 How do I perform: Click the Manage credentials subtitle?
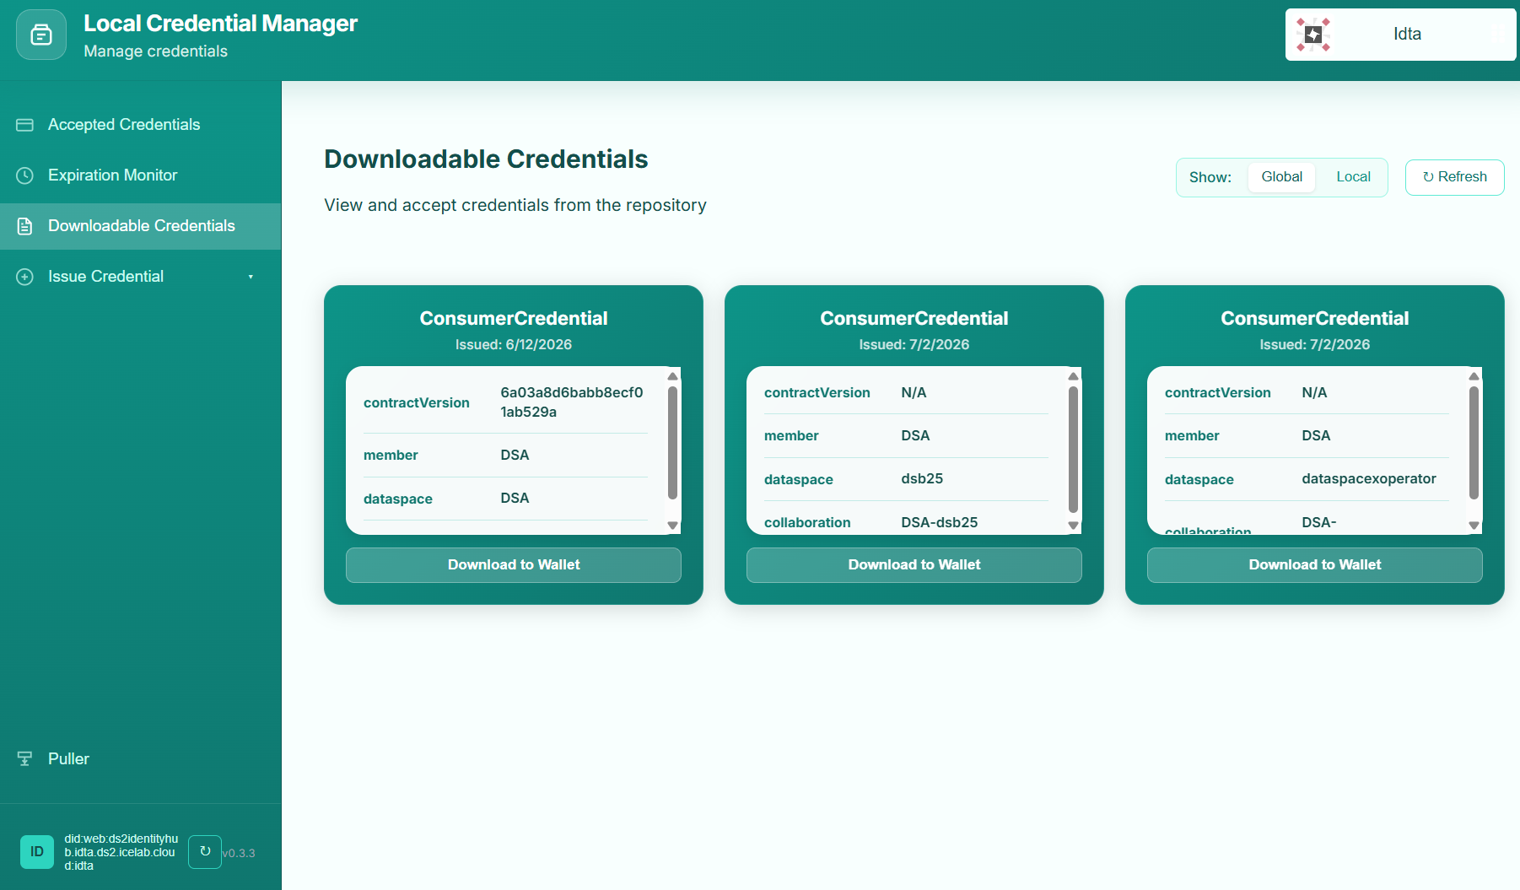[155, 51]
